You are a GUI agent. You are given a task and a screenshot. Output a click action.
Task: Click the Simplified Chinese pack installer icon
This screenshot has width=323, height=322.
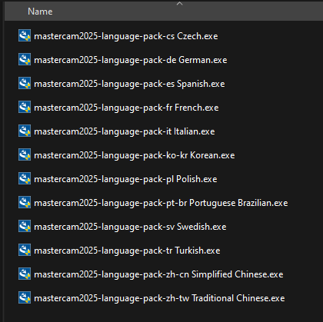click(25, 274)
